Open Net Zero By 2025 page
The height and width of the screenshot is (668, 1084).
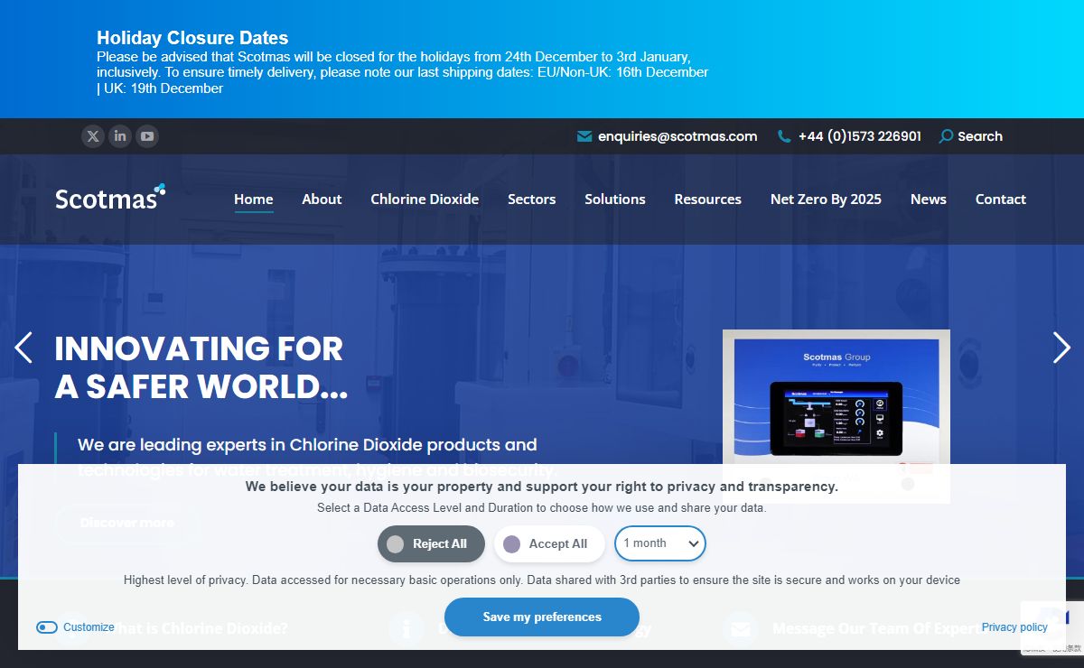[x=826, y=199]
